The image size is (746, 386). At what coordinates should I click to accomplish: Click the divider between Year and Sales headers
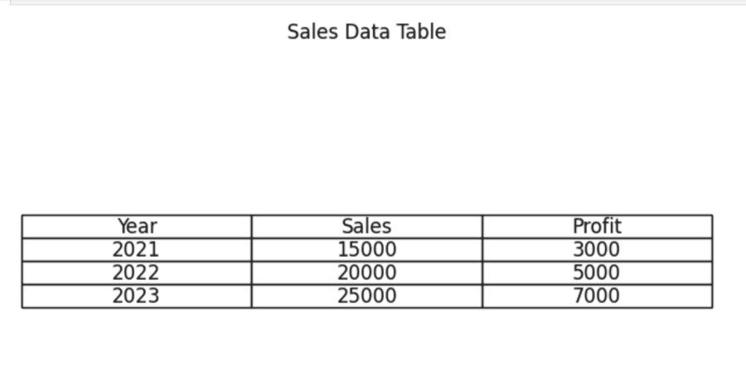point(252,226)
